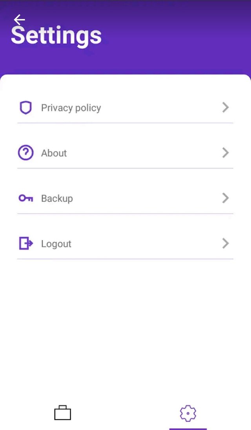Click the divider line beneath About row
Screen dimensions: 251x430
coord(125,168)
